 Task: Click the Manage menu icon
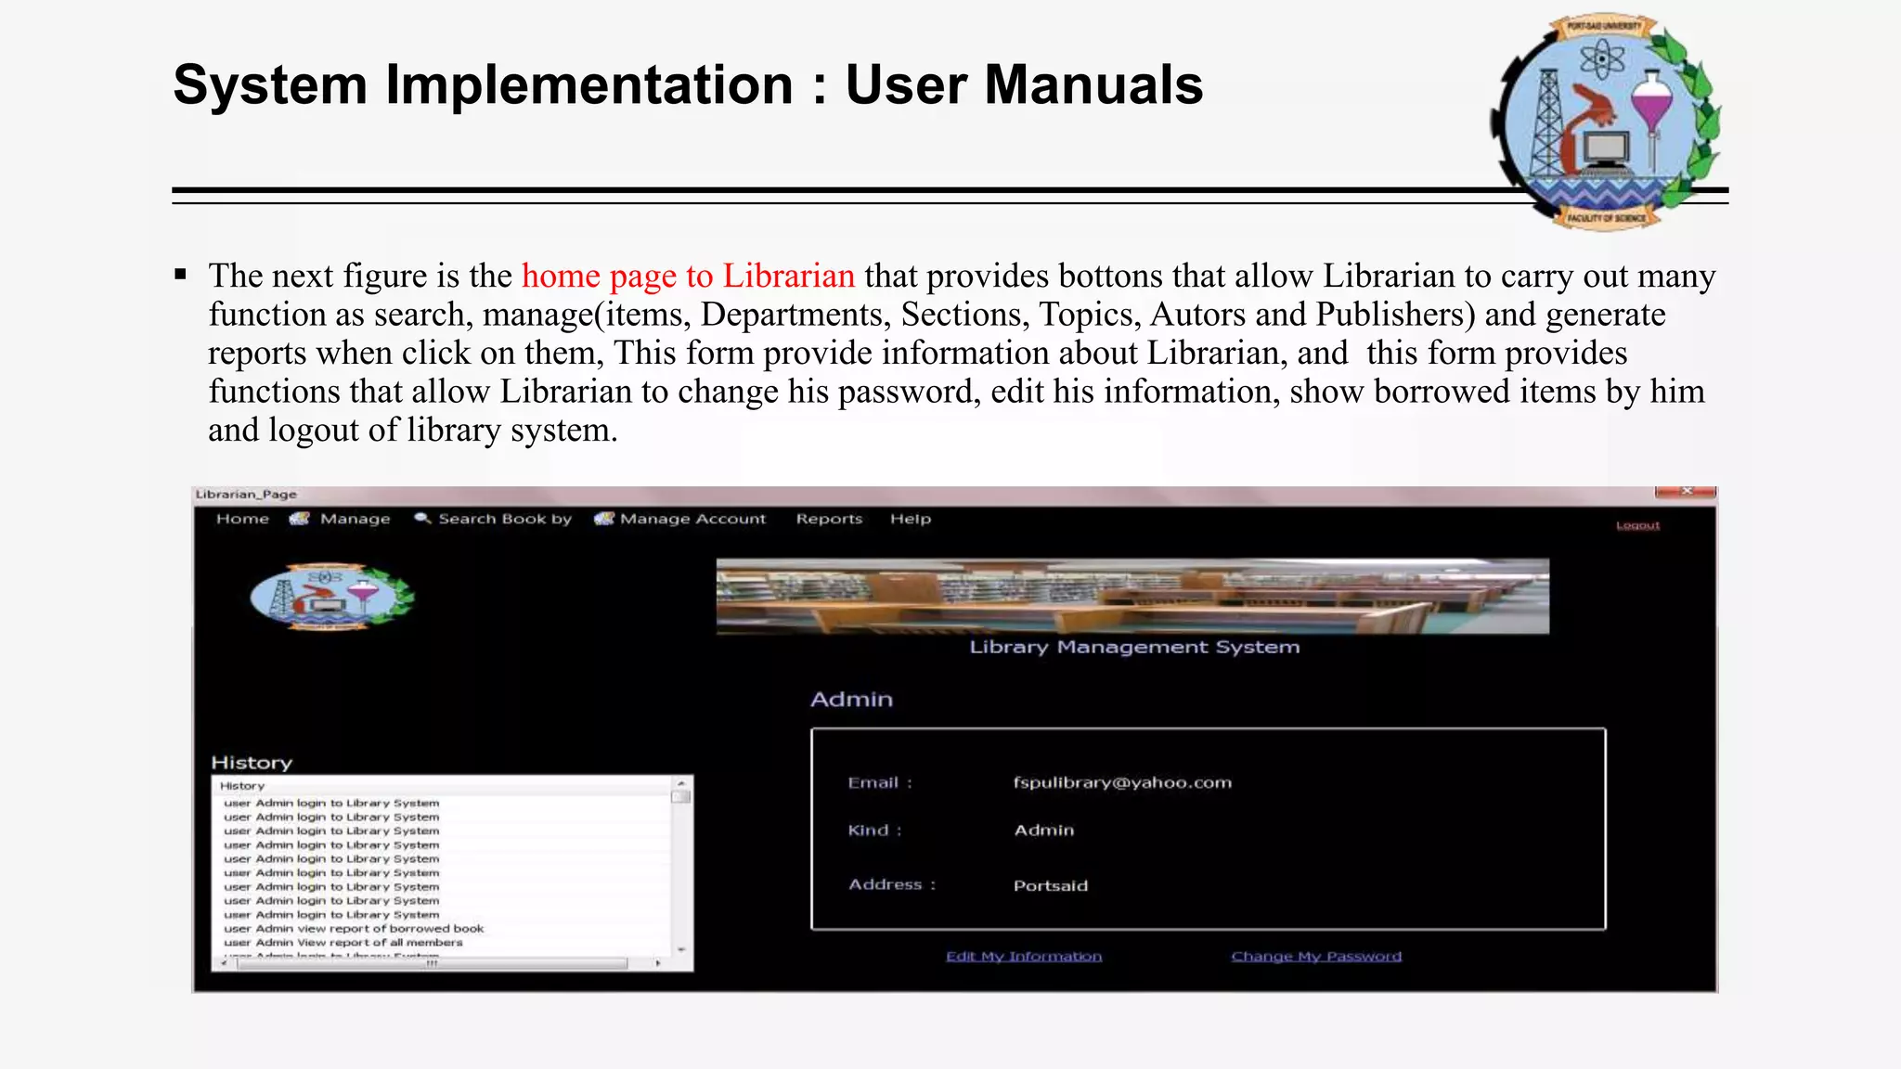click(x=300, y=519)
